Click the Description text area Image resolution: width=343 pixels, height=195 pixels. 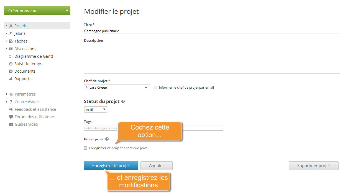[x=212, y=59]
